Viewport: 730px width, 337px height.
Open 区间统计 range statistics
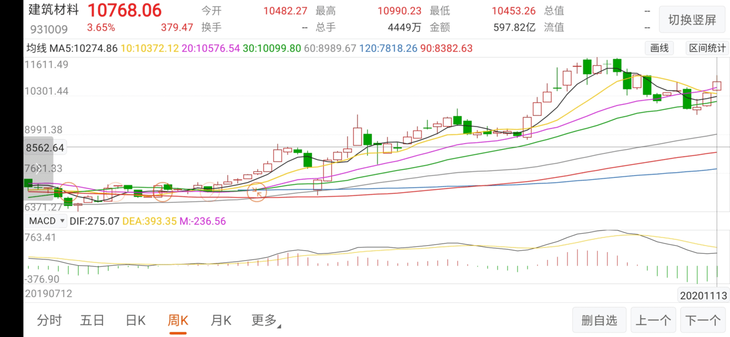pyautogui.click(x=707, y=48)
